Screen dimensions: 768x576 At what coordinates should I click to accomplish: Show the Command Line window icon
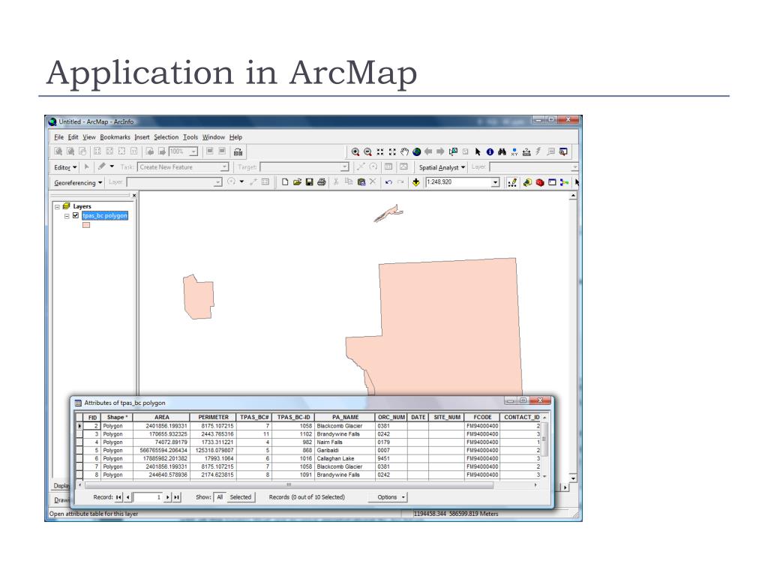coord(552,182)
